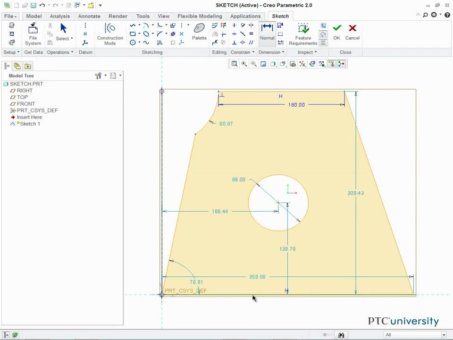Select Sketch 1 in Model Tree
Screen dimensions: 453x340
(x=30, y=124)
